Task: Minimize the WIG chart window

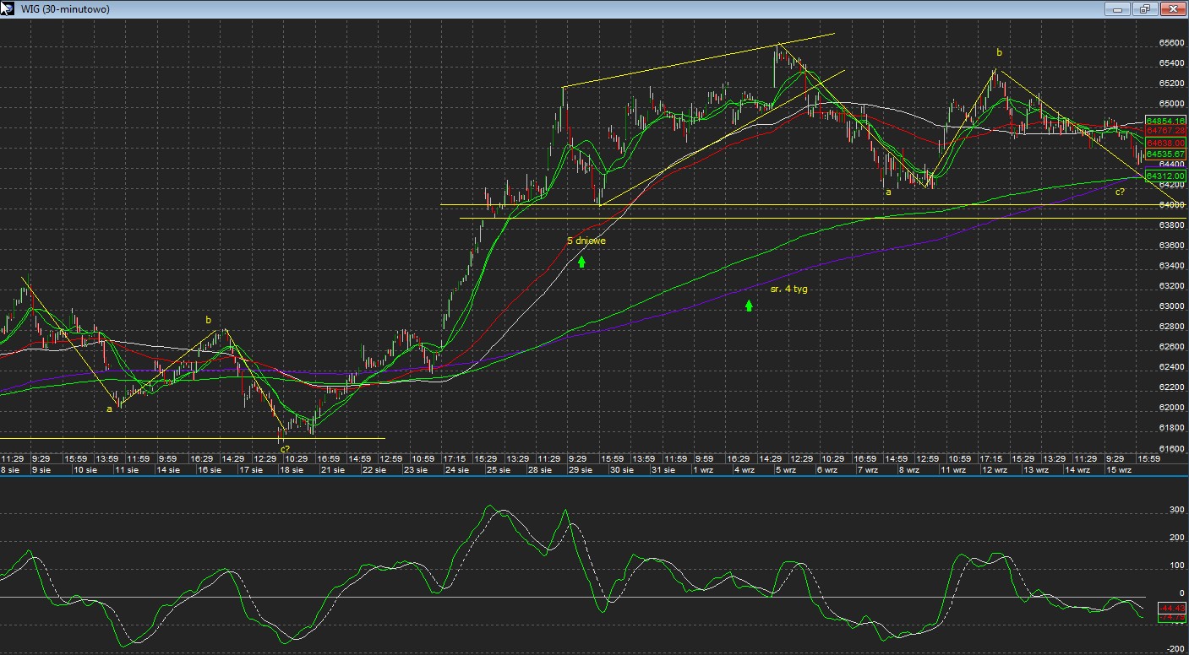Action: point(1117,8)
